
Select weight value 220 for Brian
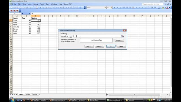point(36,23)
